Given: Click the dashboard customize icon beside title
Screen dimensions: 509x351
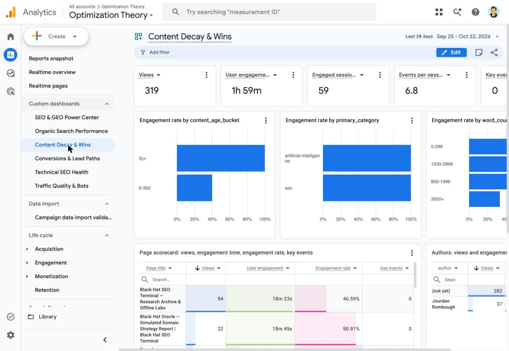Looking at the screenshot, I should pos(138,37).
